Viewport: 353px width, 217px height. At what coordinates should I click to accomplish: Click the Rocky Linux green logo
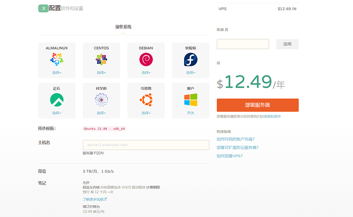[57, 100]
